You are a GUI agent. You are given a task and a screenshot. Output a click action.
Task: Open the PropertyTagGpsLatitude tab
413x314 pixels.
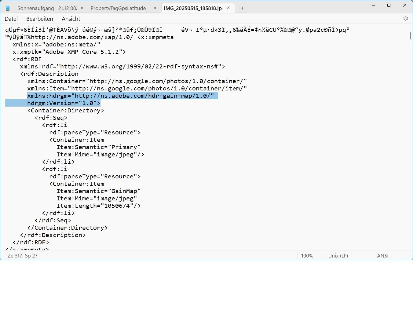118,8
